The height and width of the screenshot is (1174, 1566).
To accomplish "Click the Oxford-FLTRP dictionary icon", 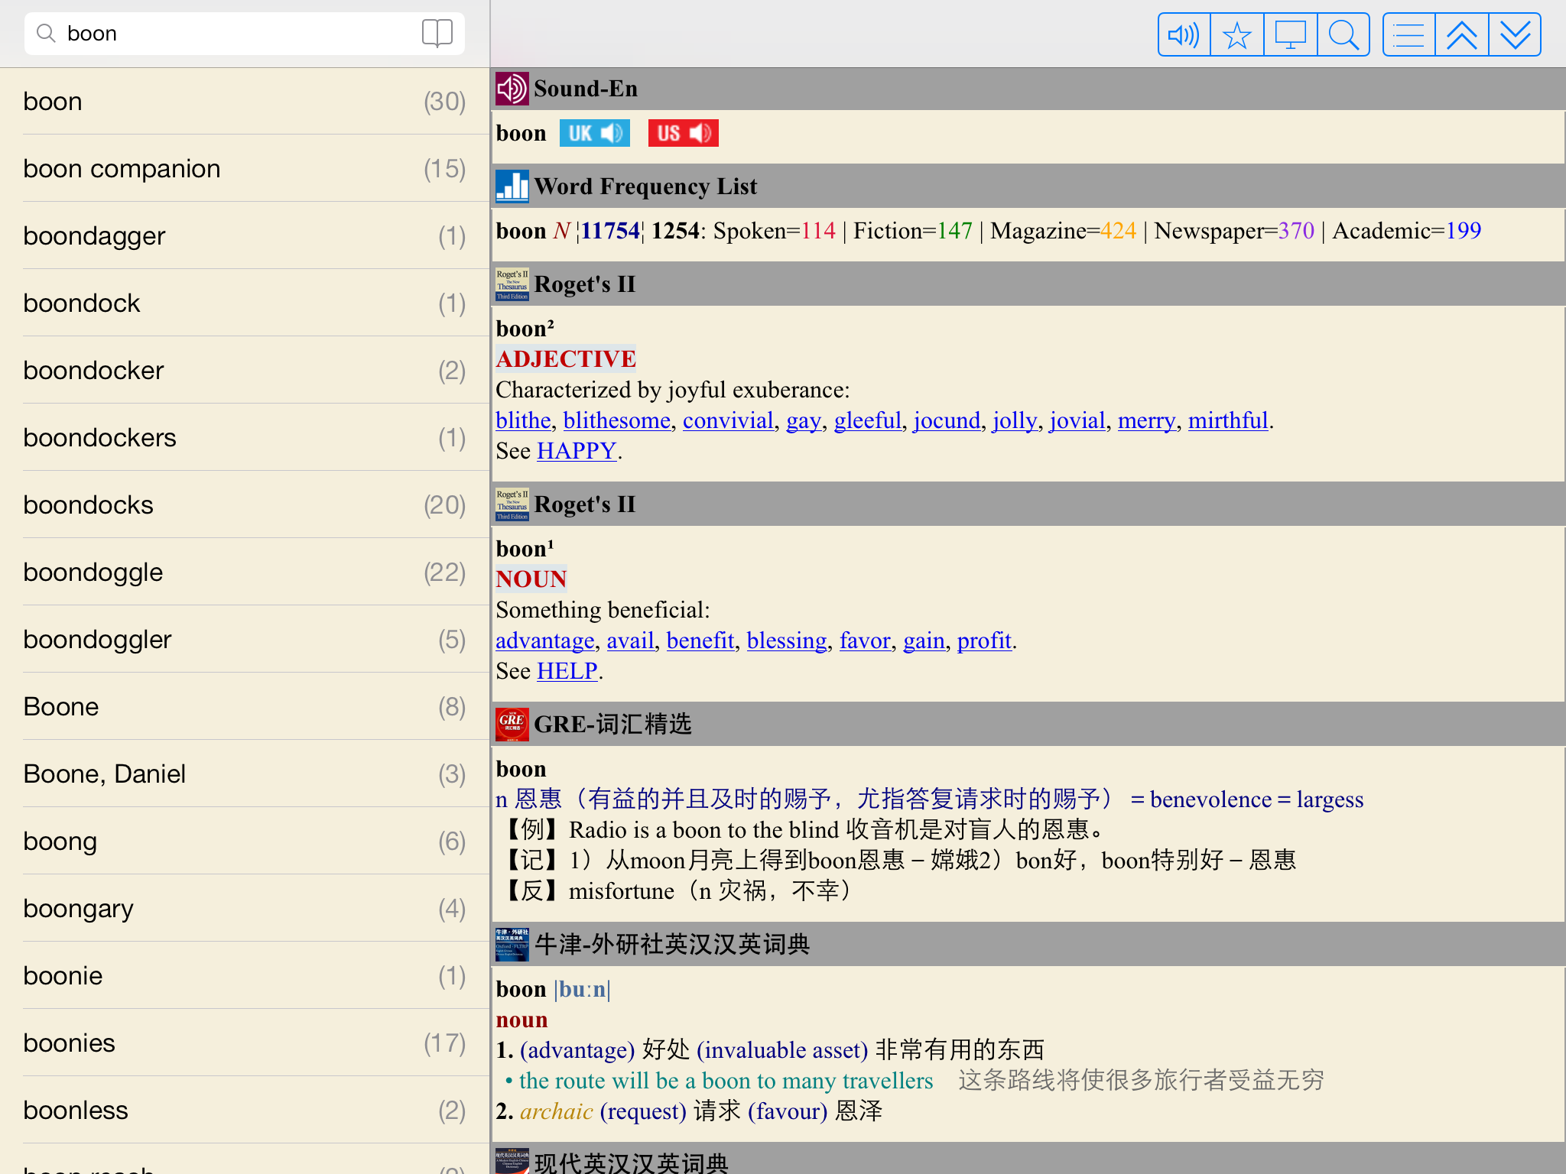I will coord(512,945).
